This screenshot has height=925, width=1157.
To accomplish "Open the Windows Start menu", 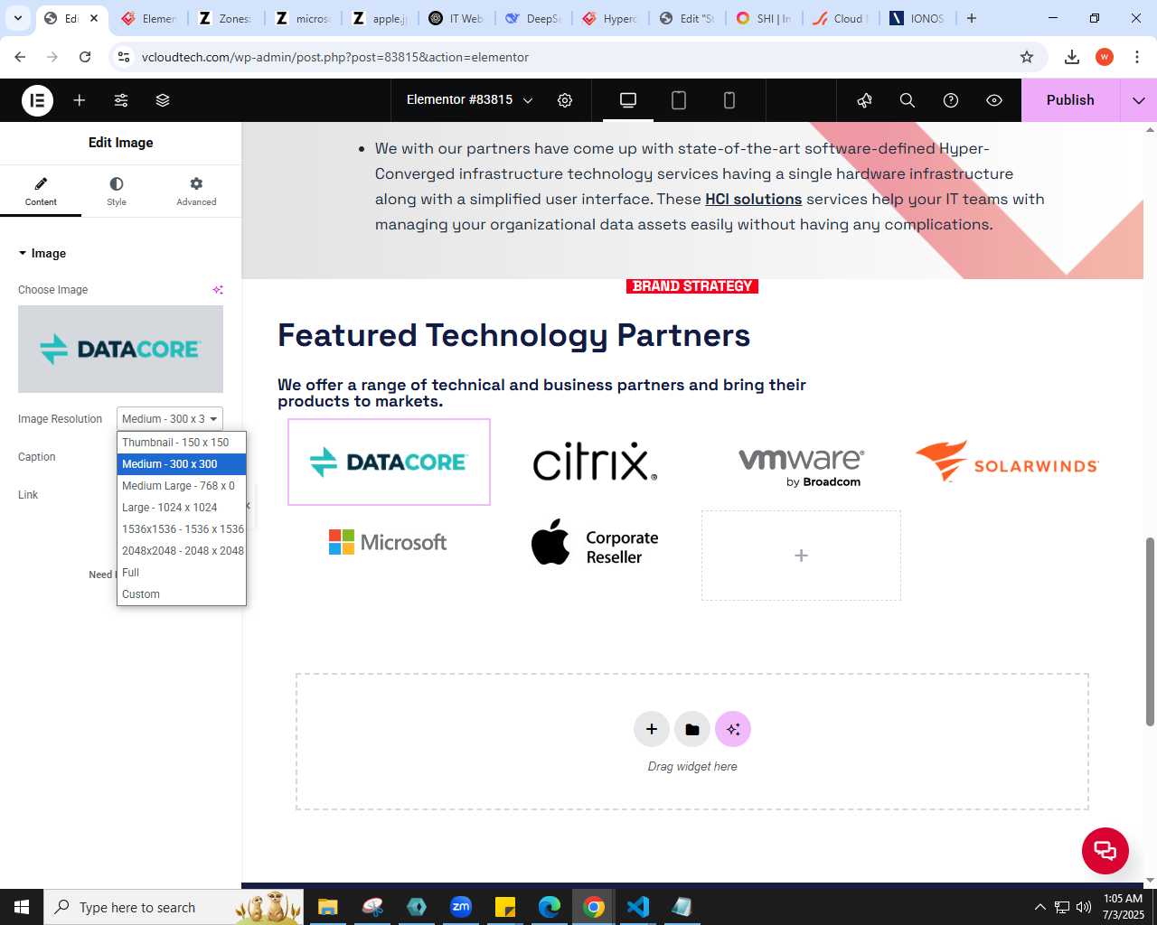I will pyautogui.click(x=22, y=907).
